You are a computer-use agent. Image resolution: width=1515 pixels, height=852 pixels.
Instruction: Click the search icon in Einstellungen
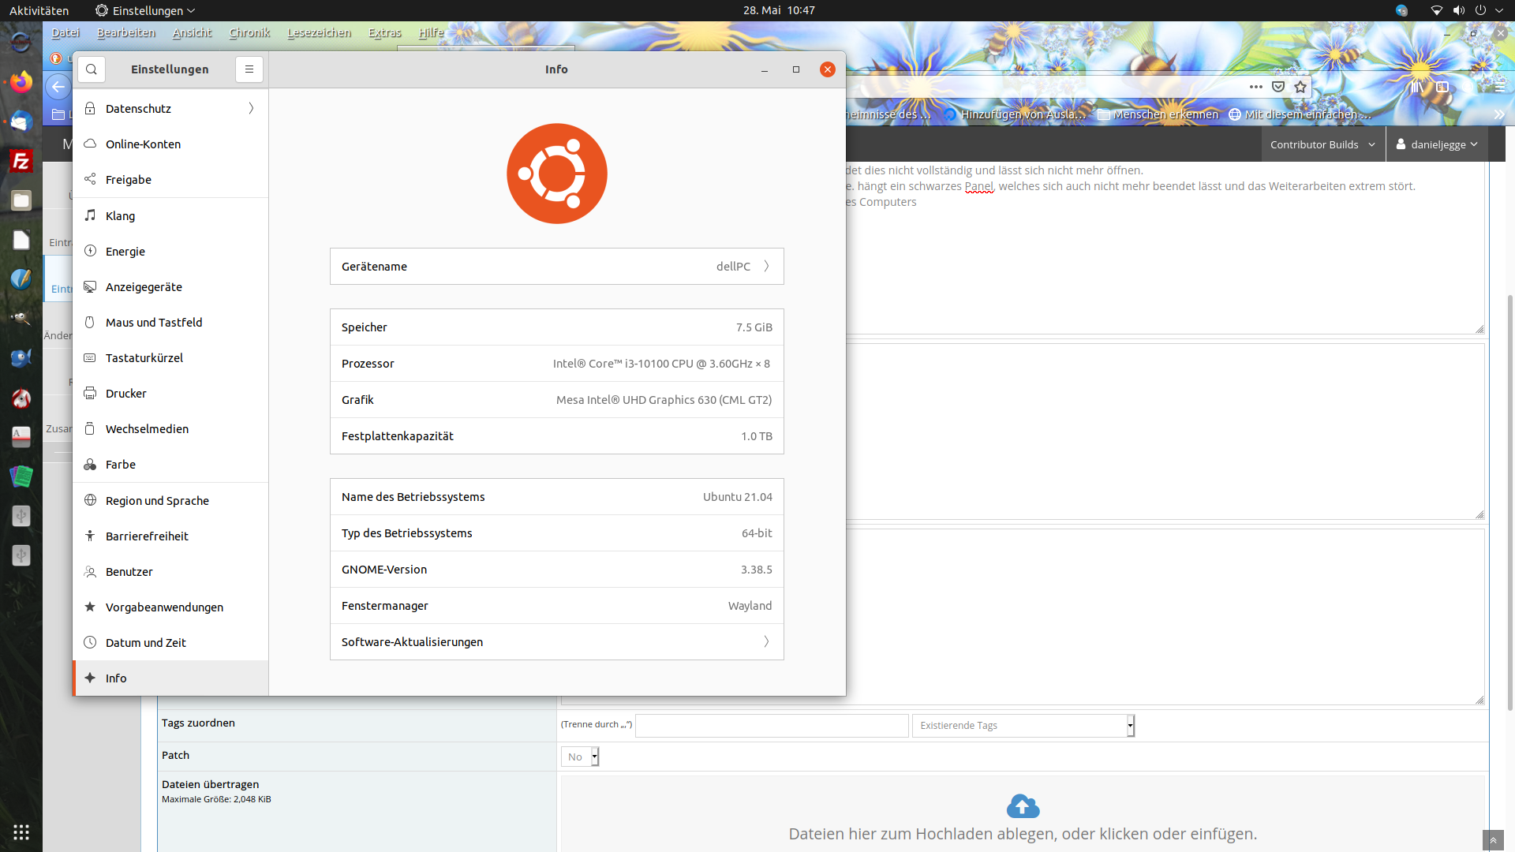pos(92,69)
